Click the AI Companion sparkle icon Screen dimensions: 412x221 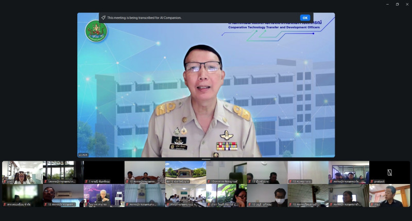pos(104,17)
